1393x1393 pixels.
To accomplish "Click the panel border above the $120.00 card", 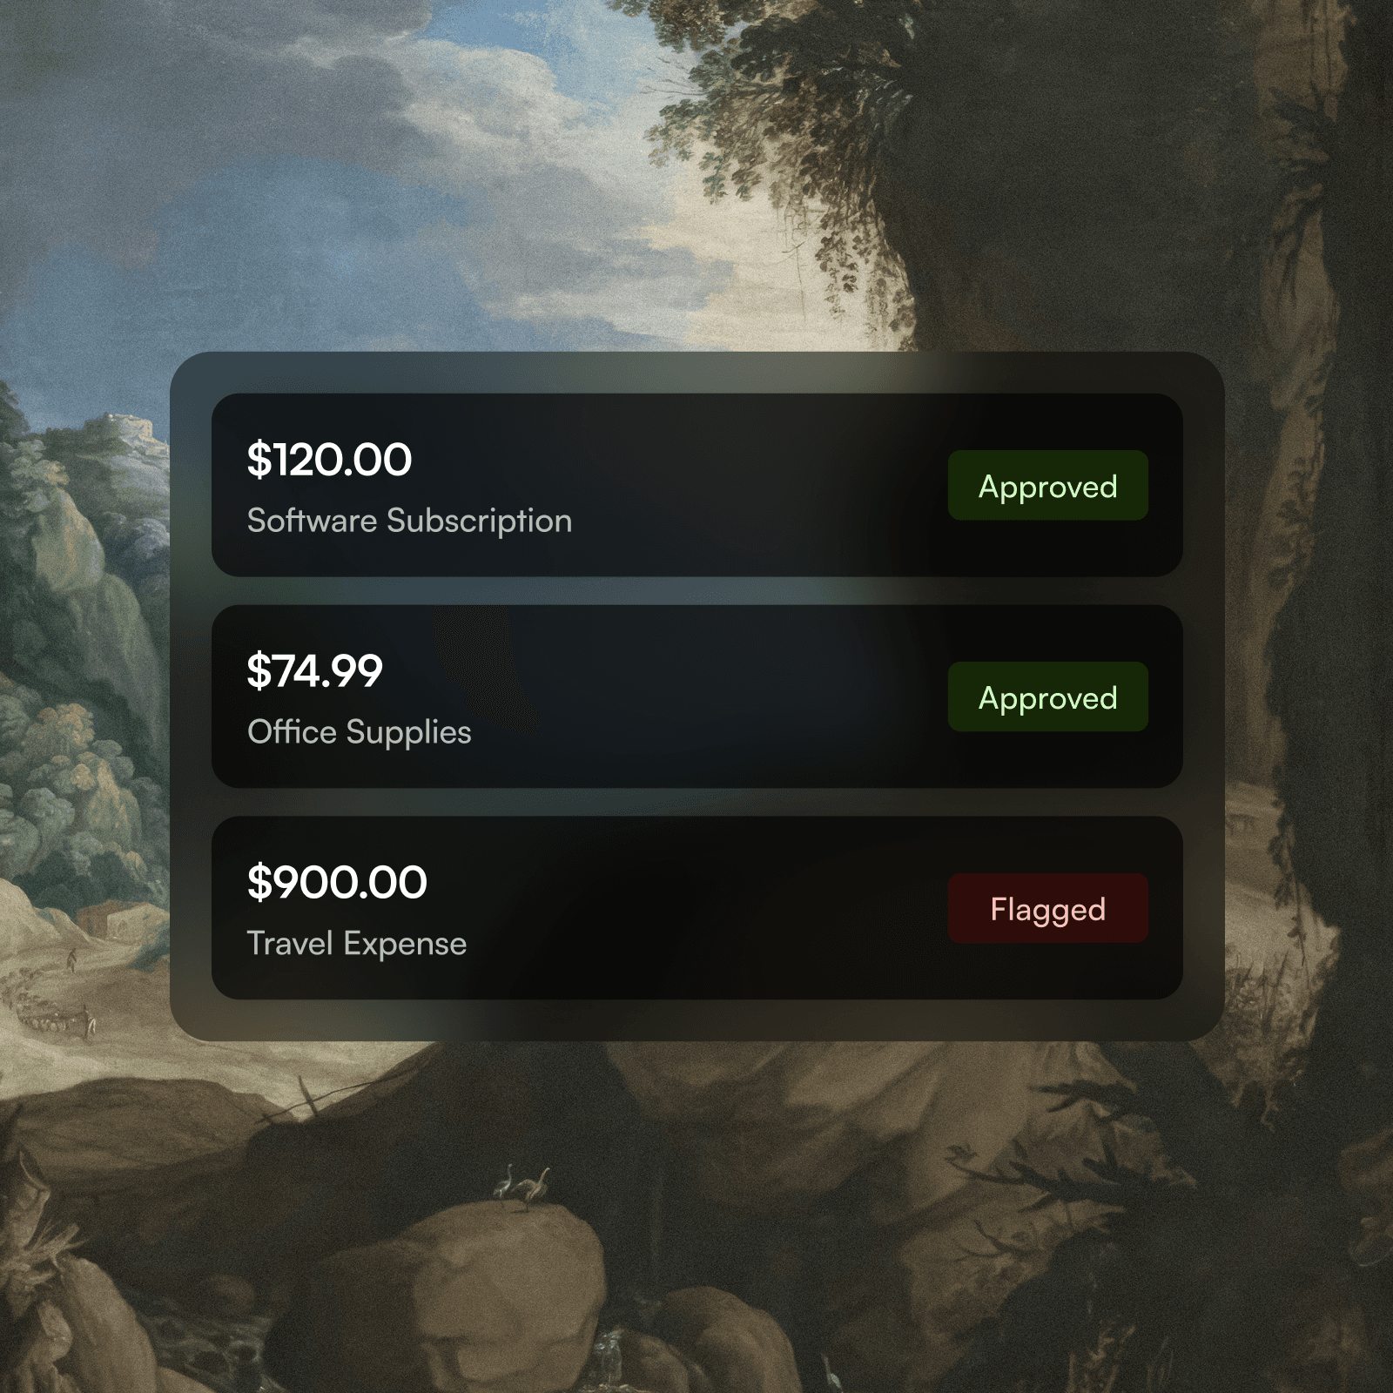I will click(696, 373).
